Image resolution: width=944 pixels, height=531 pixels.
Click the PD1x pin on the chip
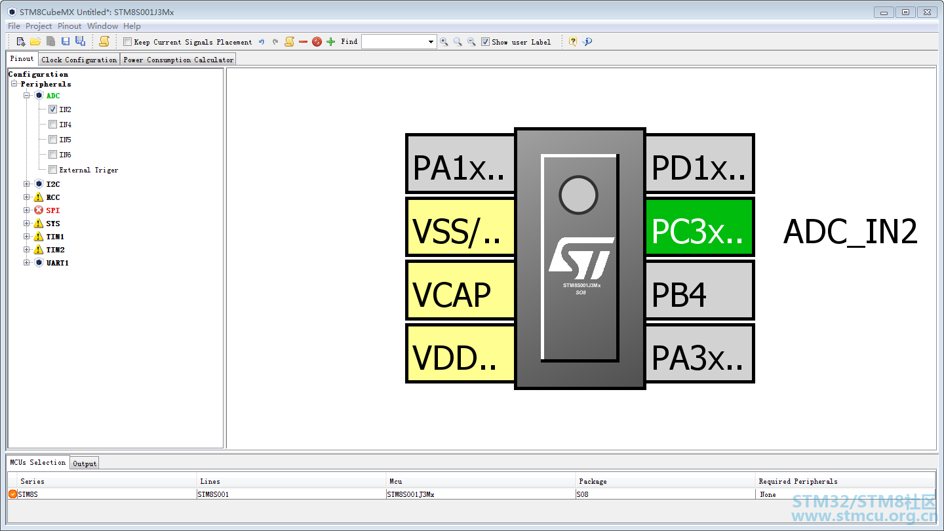point(699,164)
